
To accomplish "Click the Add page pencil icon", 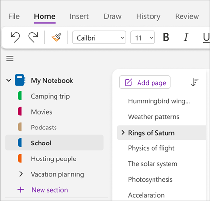I will click(128, 83).
